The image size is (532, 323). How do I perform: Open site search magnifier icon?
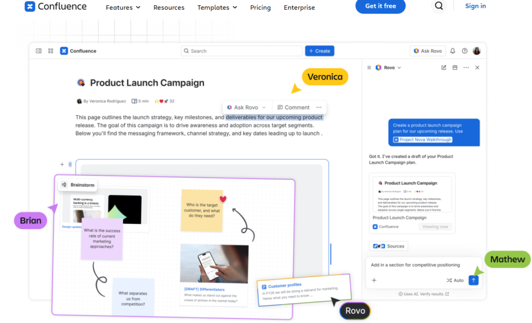coord(438,6)
